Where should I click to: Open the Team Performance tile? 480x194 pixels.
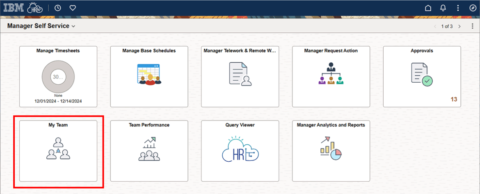[149, 151]
